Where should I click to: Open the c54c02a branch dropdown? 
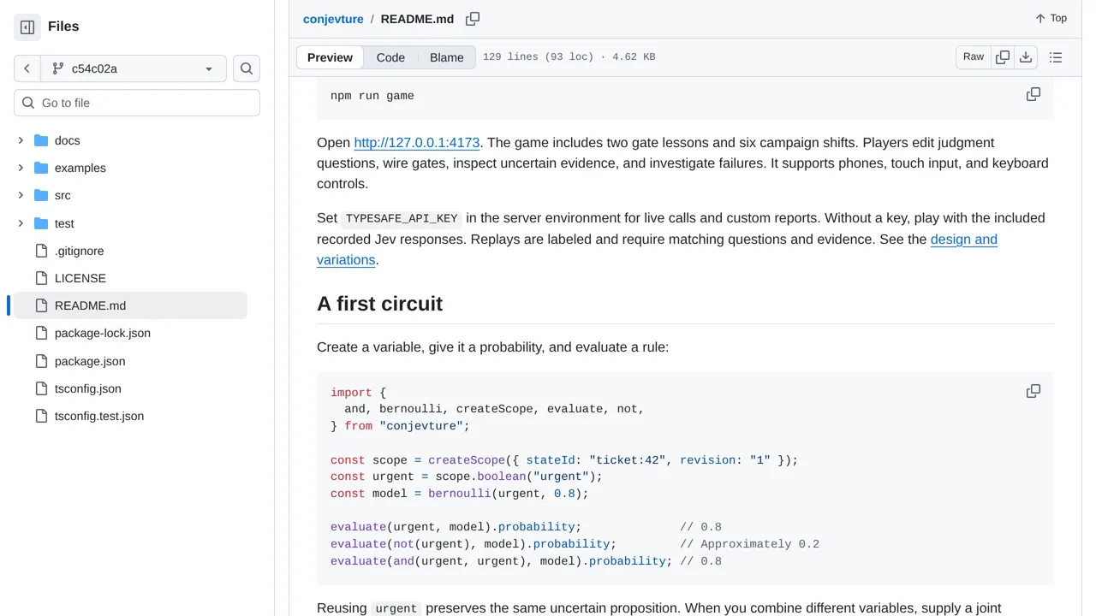tap(133, 68)
